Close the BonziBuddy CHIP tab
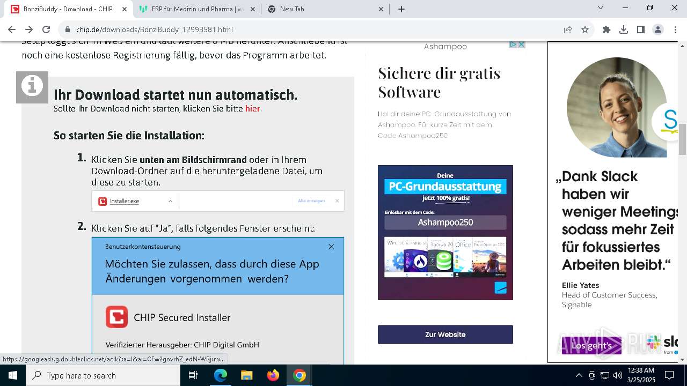 pos(124,9)
